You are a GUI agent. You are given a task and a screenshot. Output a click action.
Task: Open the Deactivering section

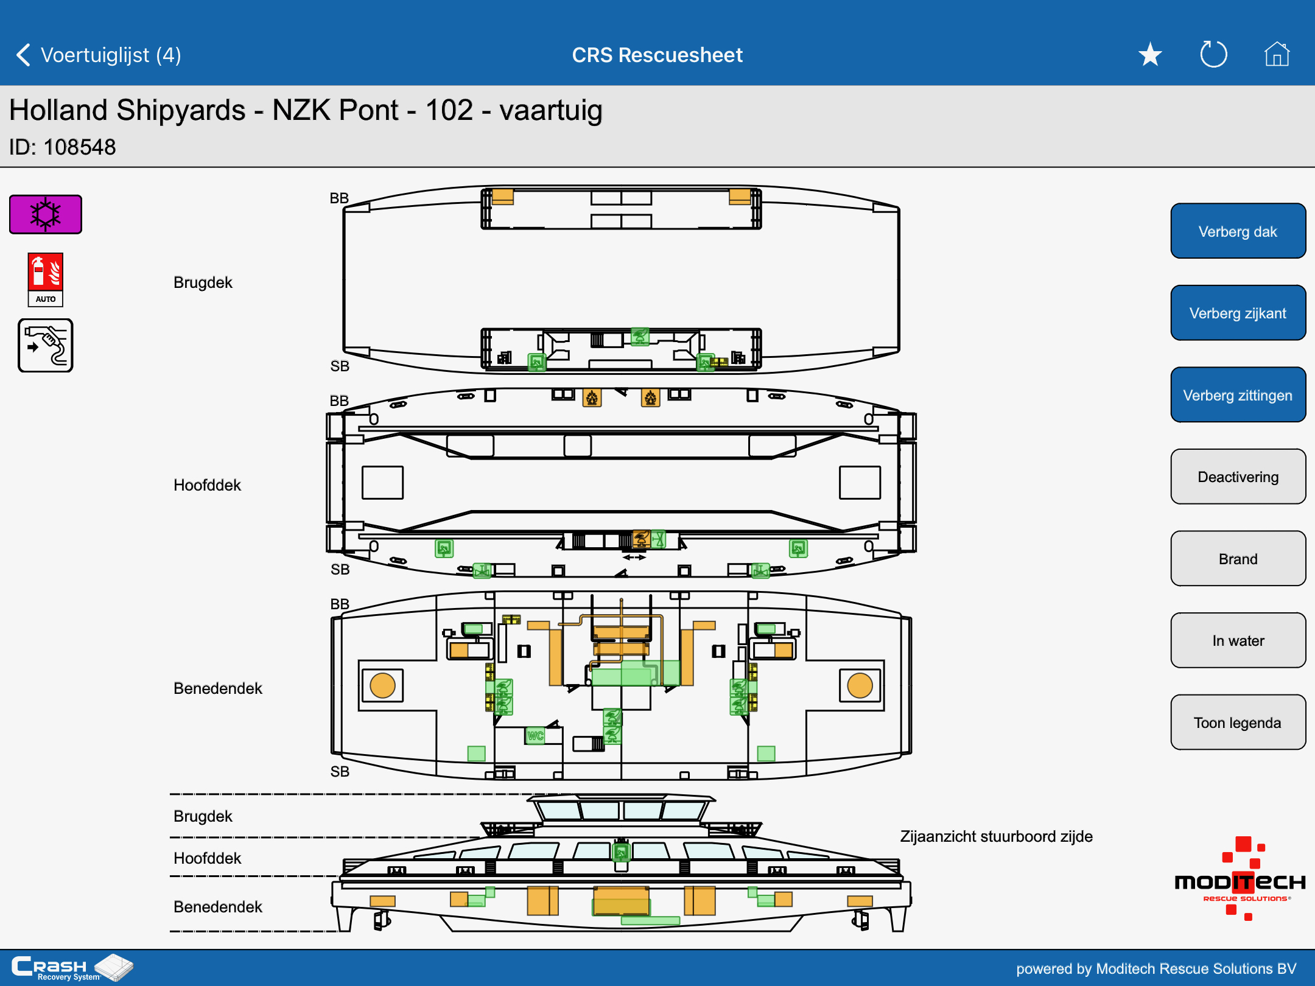tap(1238, 477)
